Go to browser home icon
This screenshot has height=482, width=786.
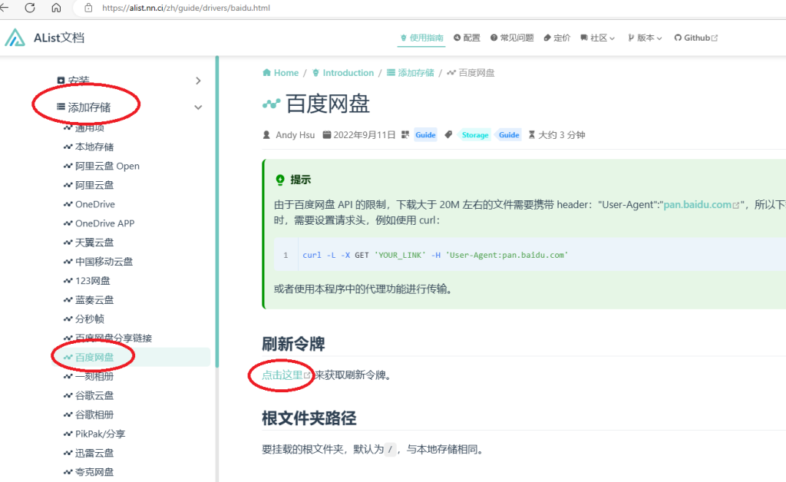(x=56, y=8)
